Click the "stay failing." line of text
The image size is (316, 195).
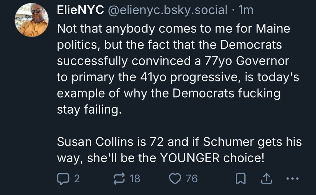[89, 110]
